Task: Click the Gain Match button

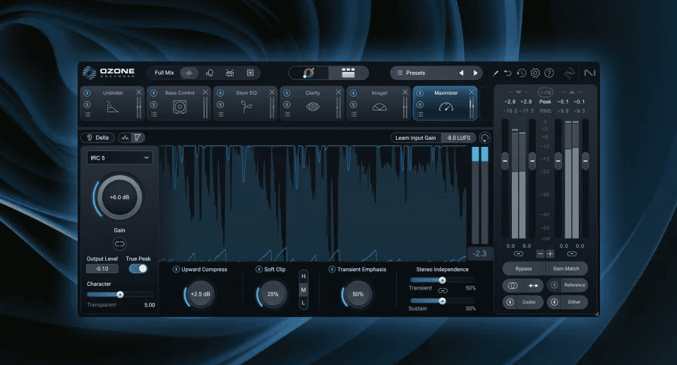Action: coord(566,269)
